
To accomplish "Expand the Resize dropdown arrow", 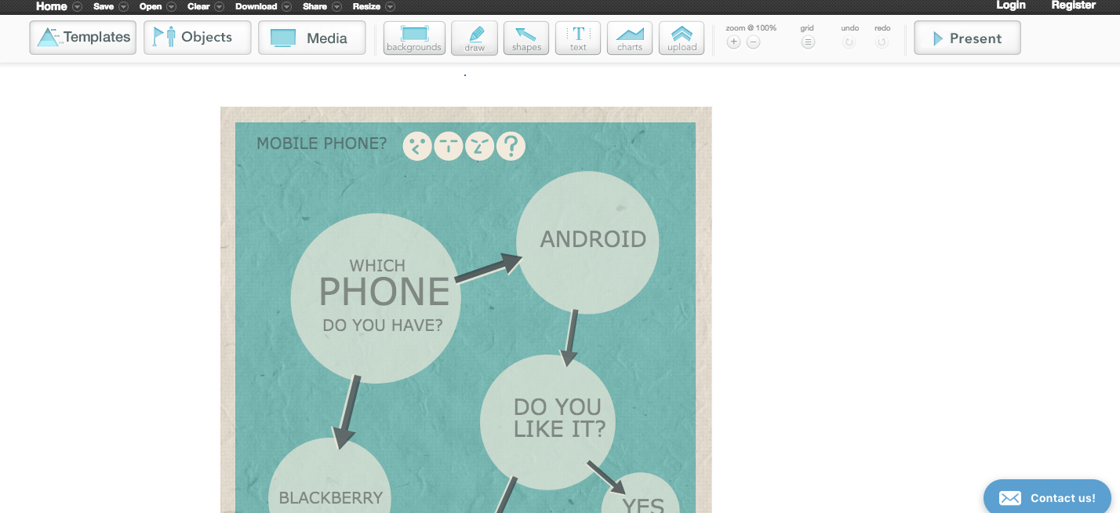I will (391, 7).
